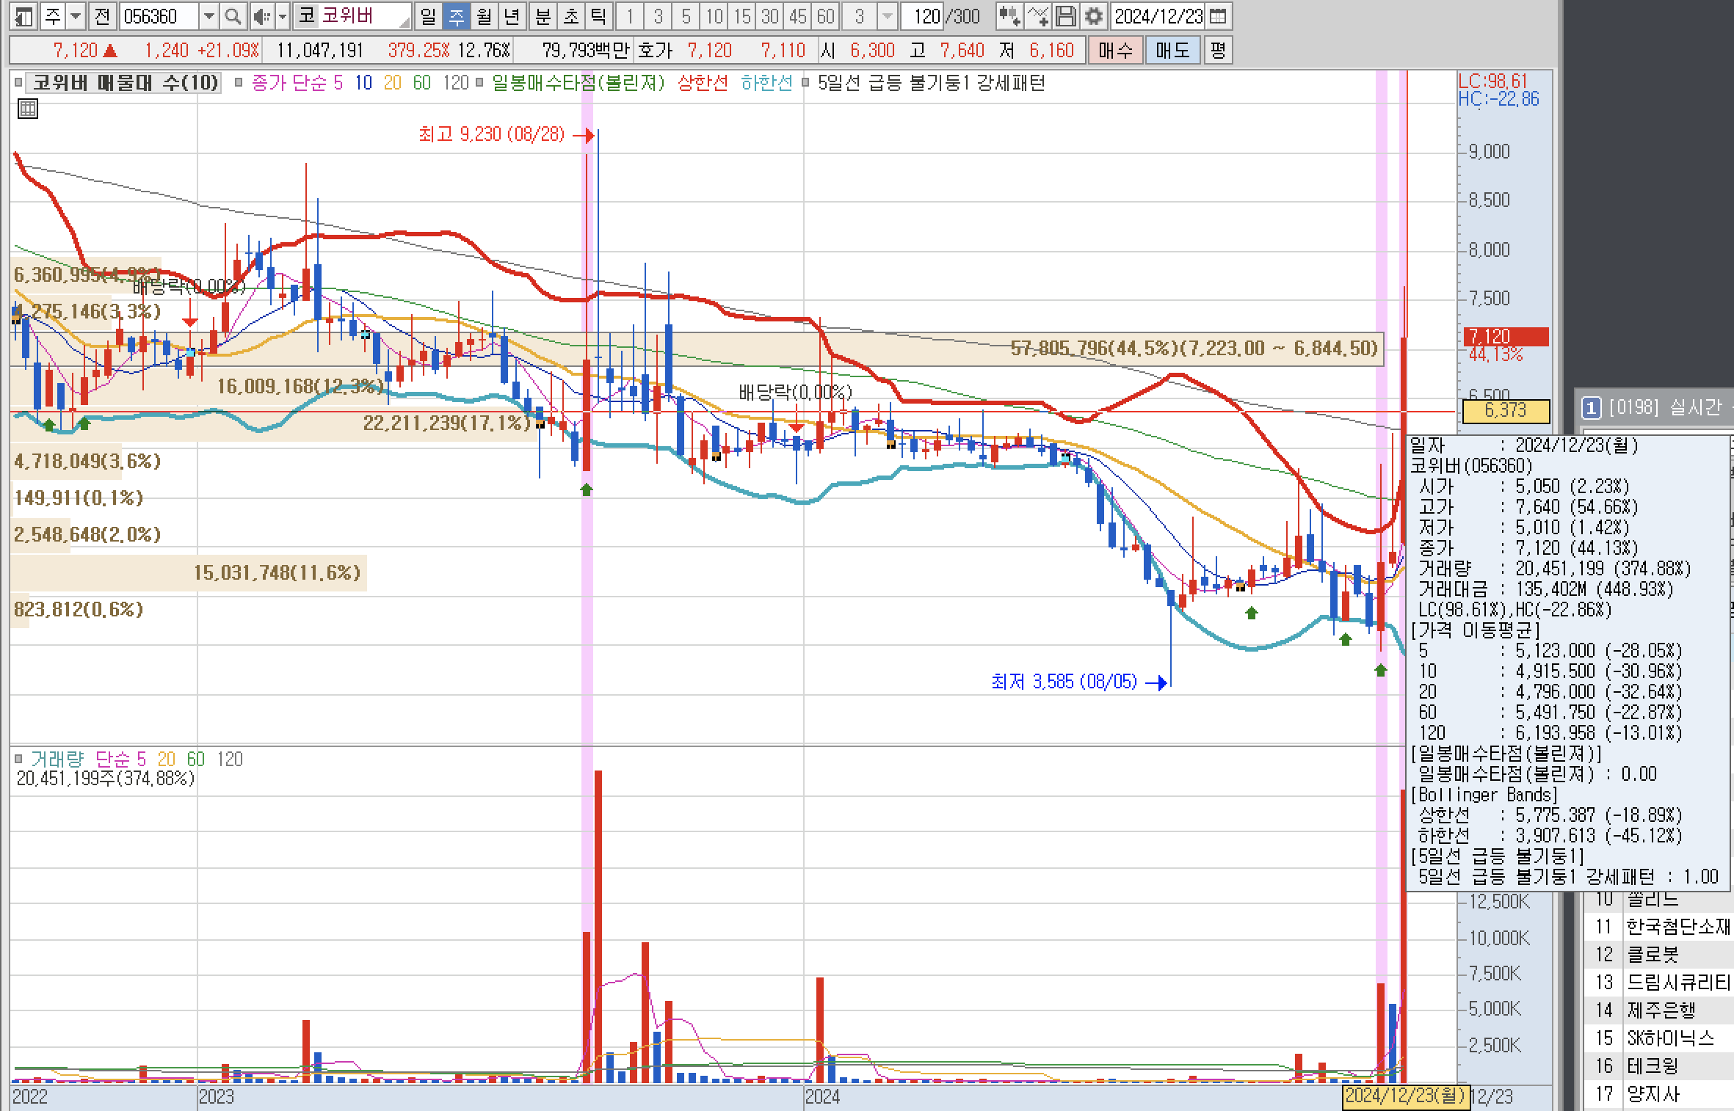Screen dimensions: 1734x1111
Task: Toggle the left panel layout icon
Action: click(24, 16)
